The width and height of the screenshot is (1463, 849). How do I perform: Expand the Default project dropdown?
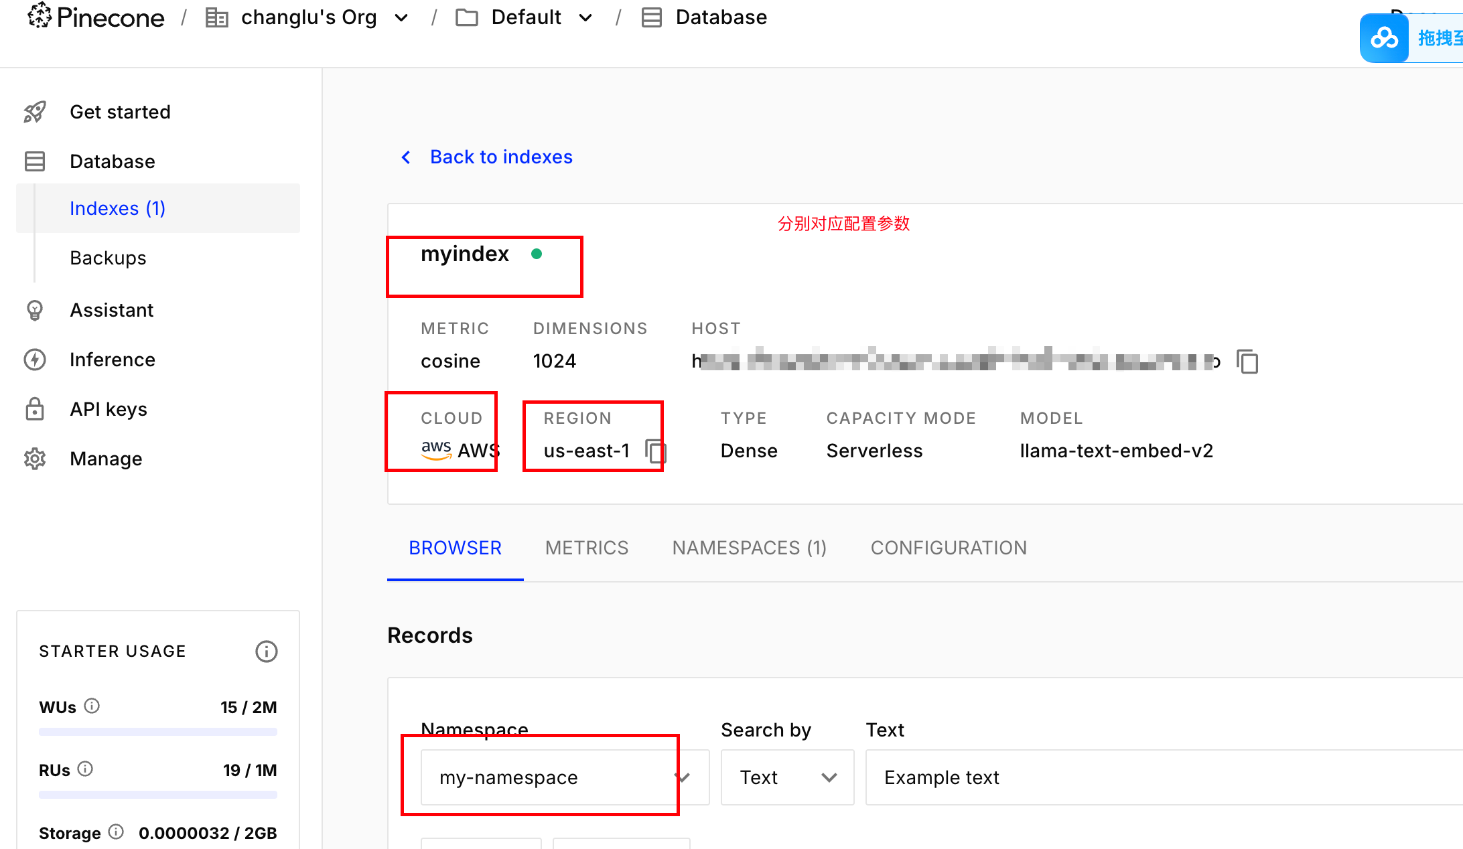tap(585, 18)
